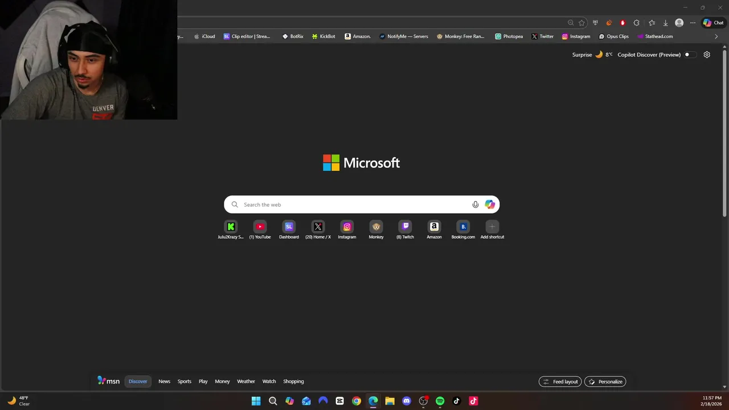This screenshot has height=410, width=729.
Task: Open the Downloads icon in toolbar
Action: 665,23
